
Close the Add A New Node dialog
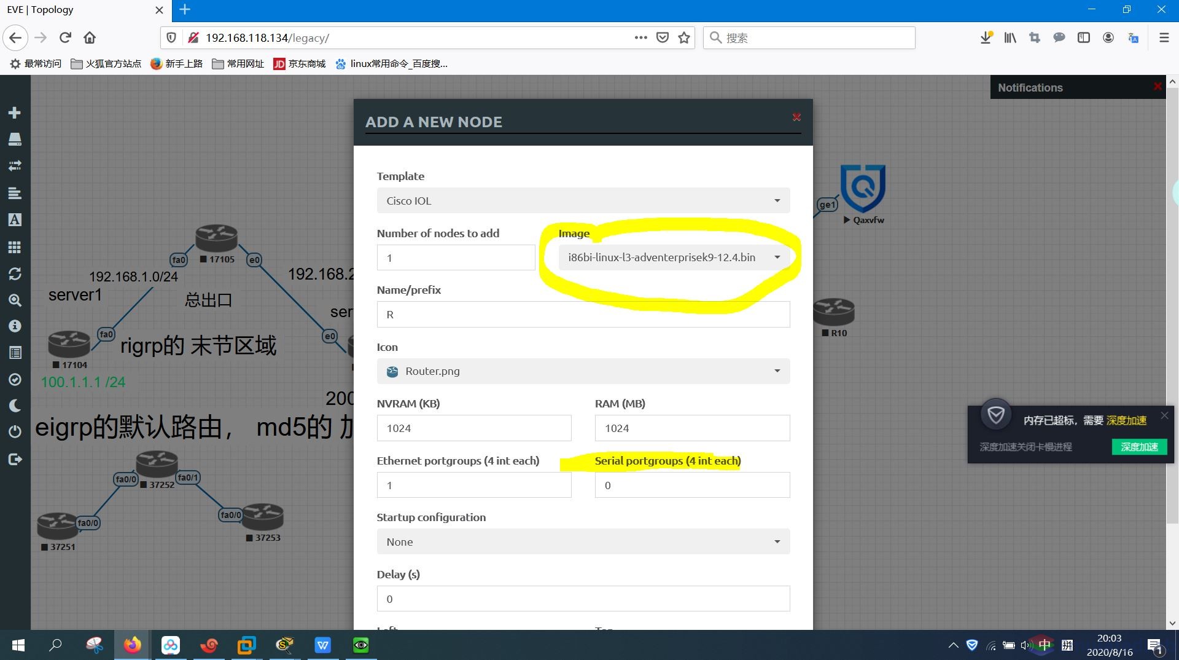(796, 117)
